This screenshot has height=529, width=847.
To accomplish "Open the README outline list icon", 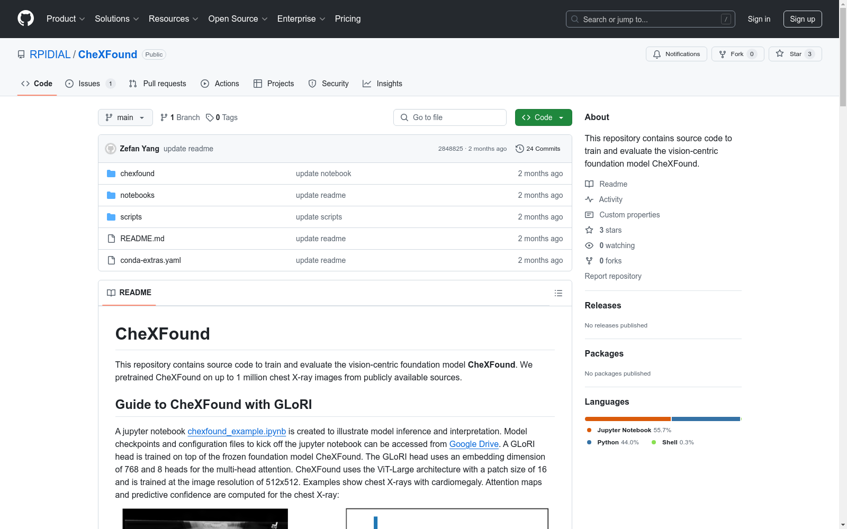I will pyautogui.click(x=558, y=293).
